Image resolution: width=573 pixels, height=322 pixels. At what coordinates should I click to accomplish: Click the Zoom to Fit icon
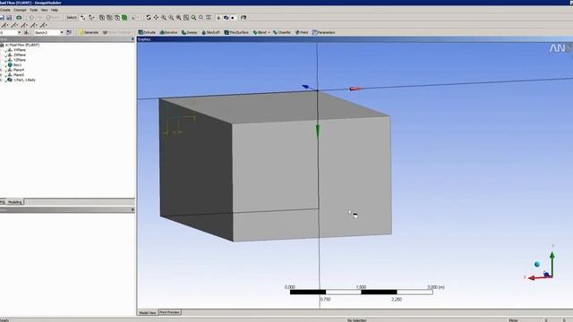tap(178, 18)
